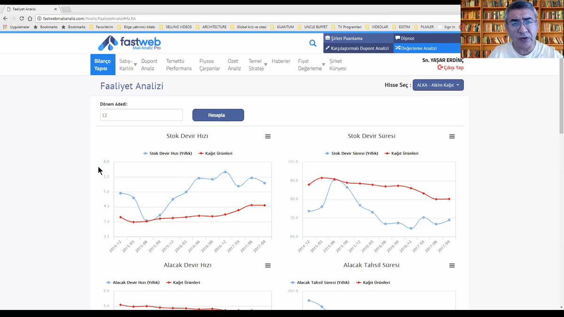Open Global kriz ve otesi bookmark folder
Image resolution: width=564 pixels, height=317 pixels.
pos(248,27)
